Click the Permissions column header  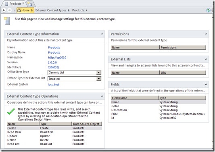click(183, 48)
